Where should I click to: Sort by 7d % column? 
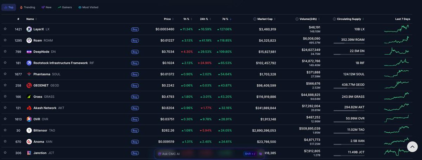pyautogui.click(x=226, y=19)
